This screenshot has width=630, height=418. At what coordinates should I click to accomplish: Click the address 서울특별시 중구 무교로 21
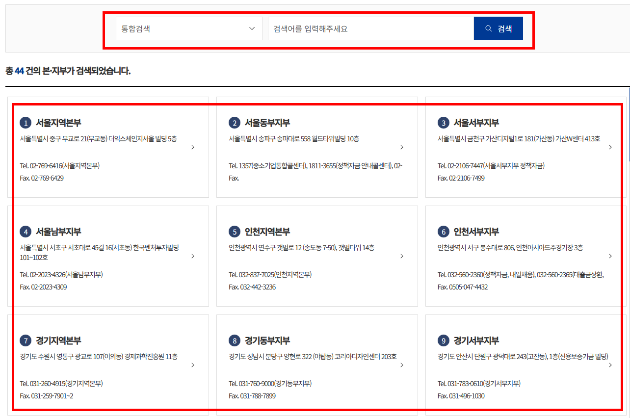pyautogui.click(x=99, y=139)
